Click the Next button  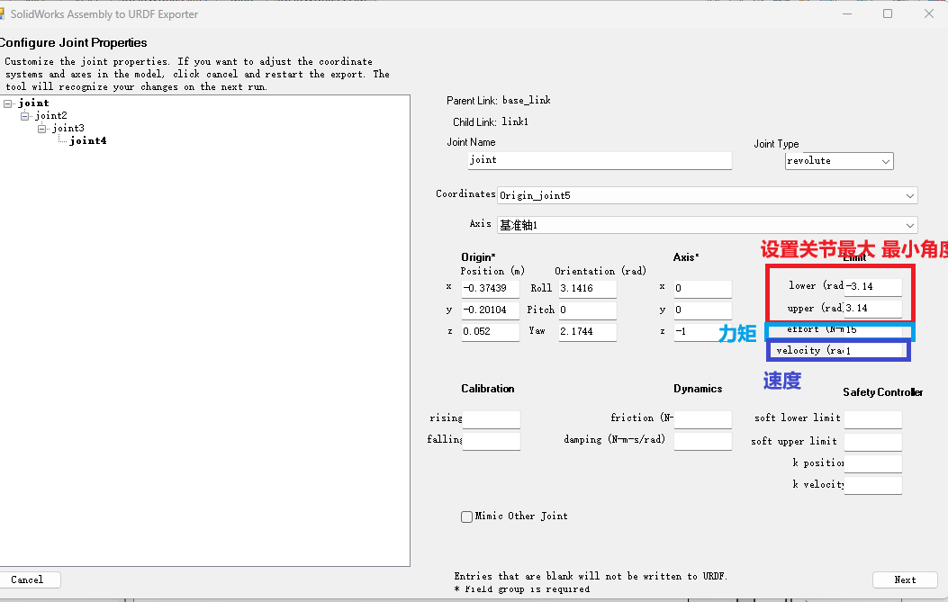pyautogui.click(x=905, y=580)
